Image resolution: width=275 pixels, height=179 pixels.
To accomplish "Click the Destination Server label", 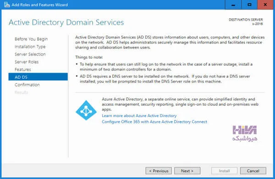I will point(246,20).
